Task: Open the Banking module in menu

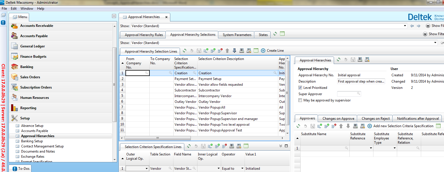Action: pyautogui.click(x=27, y=67)
